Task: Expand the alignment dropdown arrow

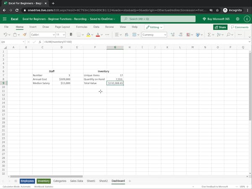Action: click(x=121, y=35)
